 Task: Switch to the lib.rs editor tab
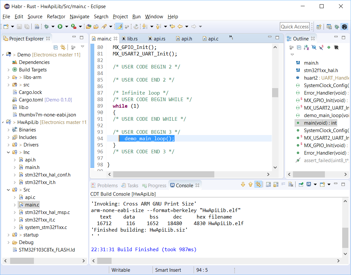coord(132,39)
